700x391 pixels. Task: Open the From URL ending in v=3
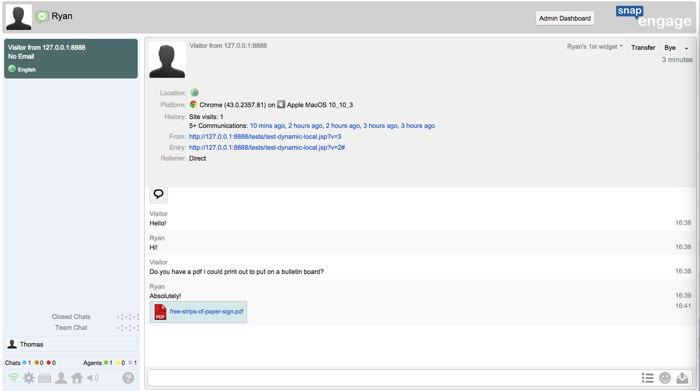coord(265,137)
